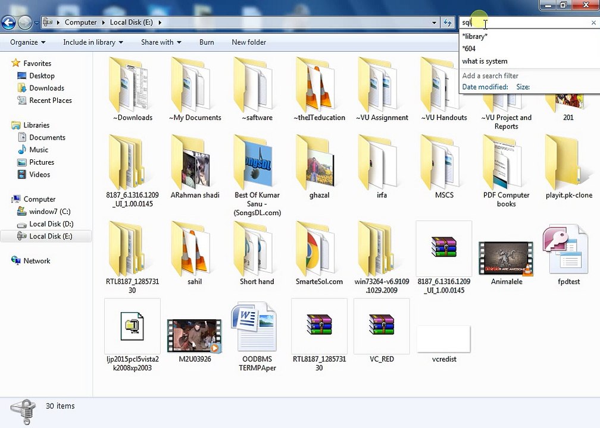
Task: Click the Back navigation arrow button
Action: 8,23
